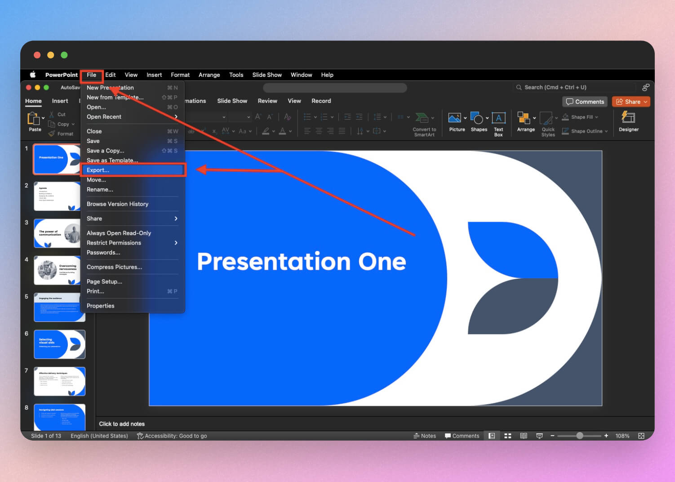Image resolution: width=675 pixels, height=482 pixels.
Task: Open the font size dropdown
Action: tap(249, 117)
